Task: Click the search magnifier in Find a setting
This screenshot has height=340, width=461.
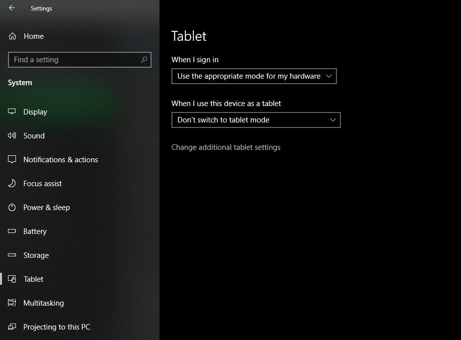Action: [x=144, y=60]
